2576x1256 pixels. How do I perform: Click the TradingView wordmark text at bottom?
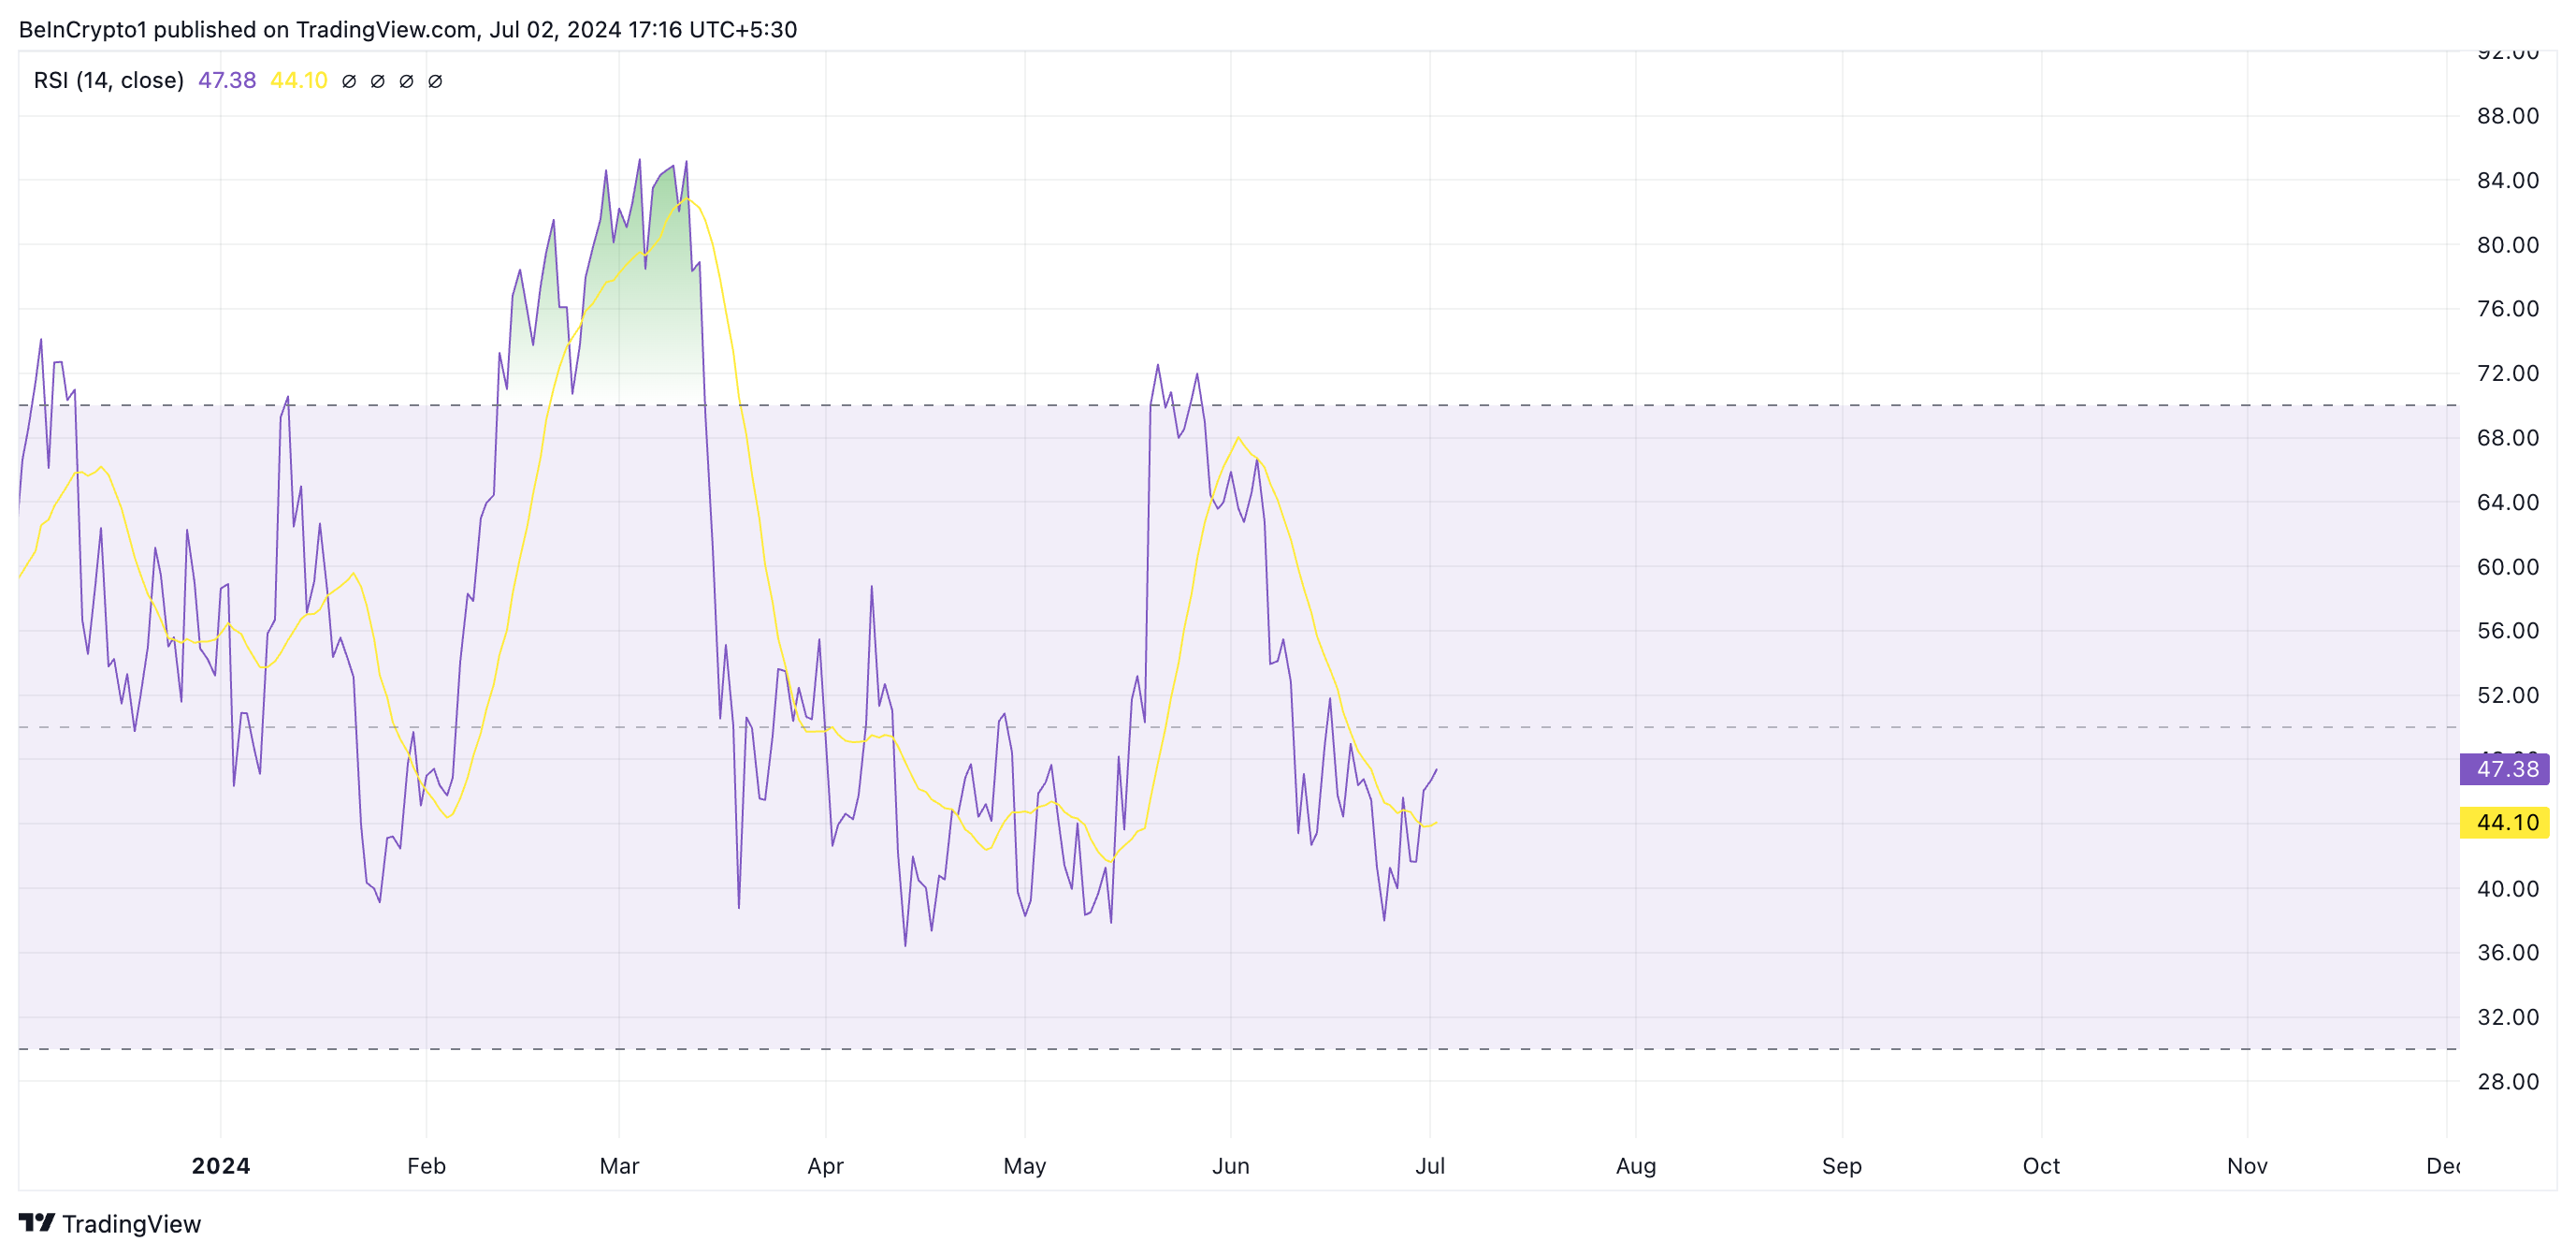click(131, 1224)
